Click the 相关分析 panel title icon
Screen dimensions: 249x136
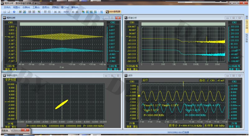point(4,18)
